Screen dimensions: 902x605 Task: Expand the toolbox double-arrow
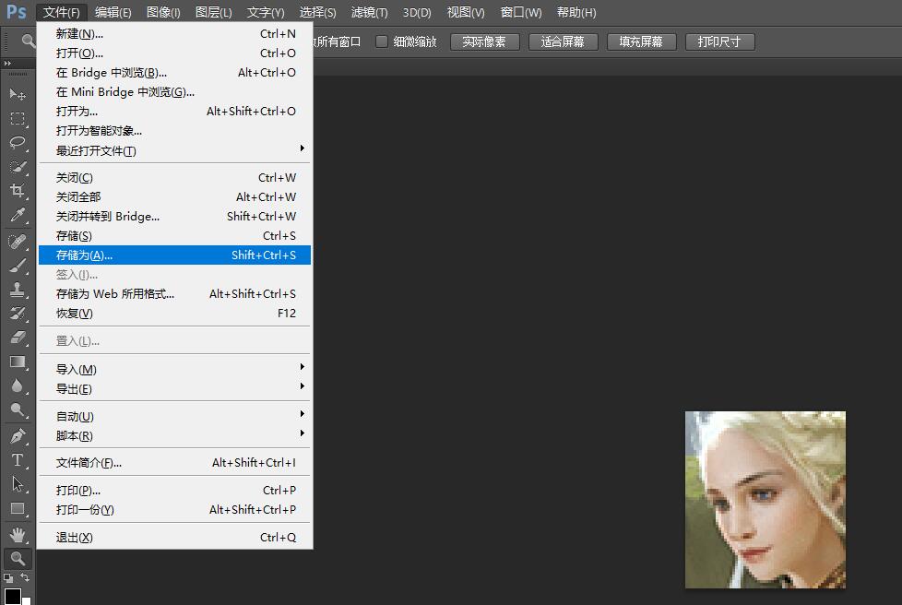(7, 64)
